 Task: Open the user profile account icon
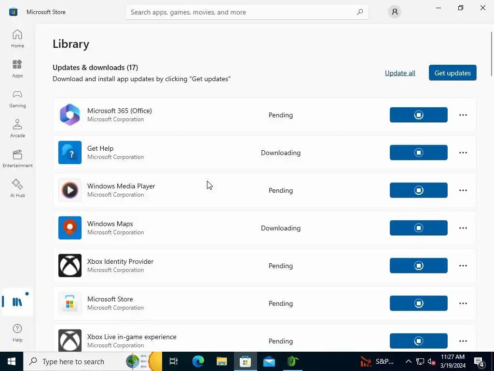[x=395, y=12]
